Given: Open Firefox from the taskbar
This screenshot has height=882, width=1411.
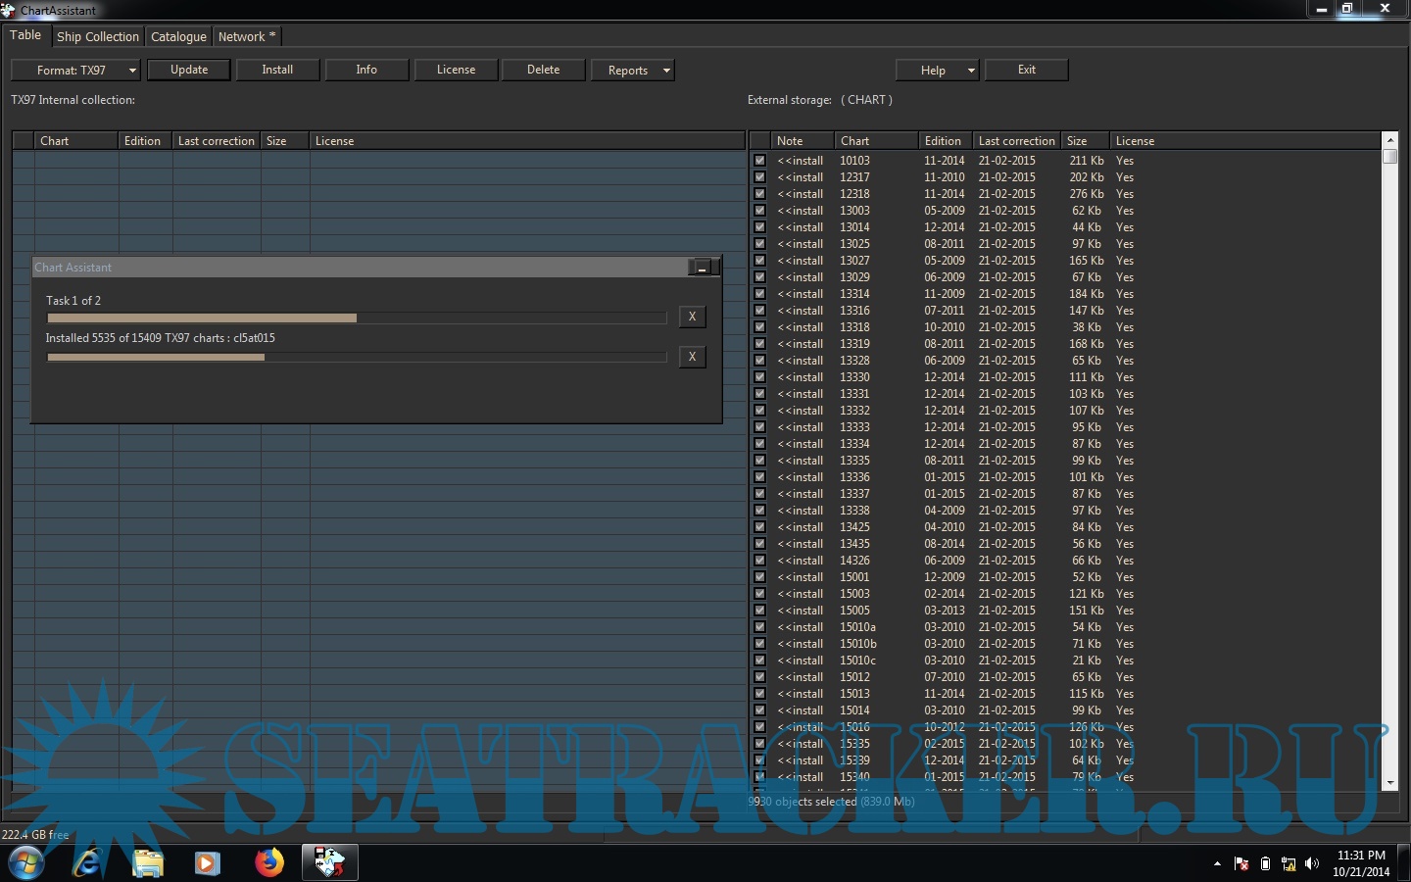Looking at the screenshot, I should coord(268,862).
